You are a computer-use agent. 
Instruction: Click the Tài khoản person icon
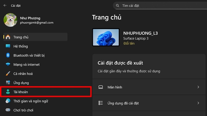click(8, 92)
